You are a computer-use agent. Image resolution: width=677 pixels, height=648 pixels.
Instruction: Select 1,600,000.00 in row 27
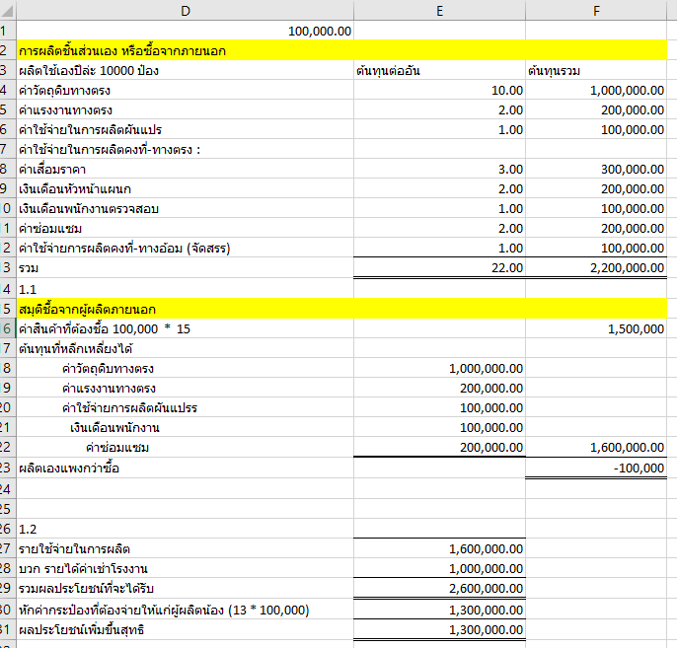coord(439,548)
